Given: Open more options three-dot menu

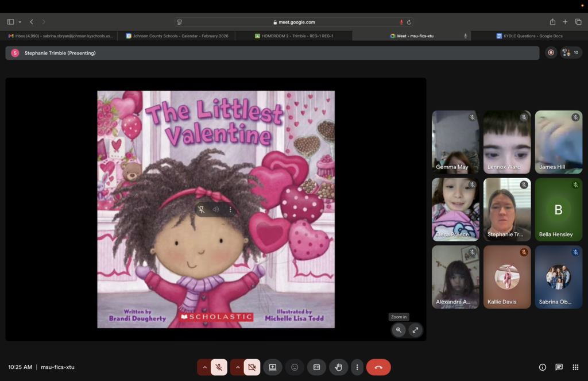Looking at the screenshot, I should [x=357, y=367].
